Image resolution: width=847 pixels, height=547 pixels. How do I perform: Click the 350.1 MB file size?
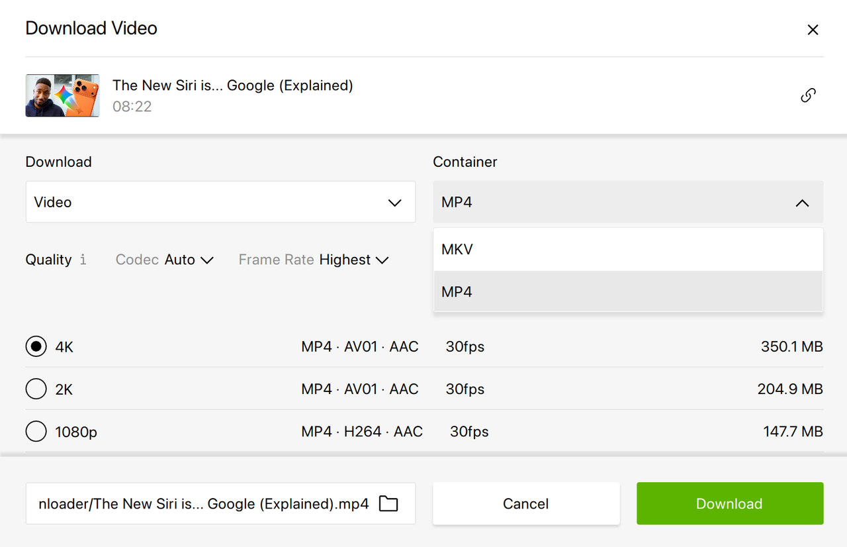coord(791,346)
